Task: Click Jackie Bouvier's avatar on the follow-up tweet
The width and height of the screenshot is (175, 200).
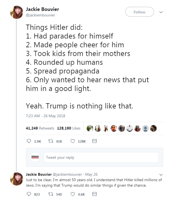Action: click(16, 179)
